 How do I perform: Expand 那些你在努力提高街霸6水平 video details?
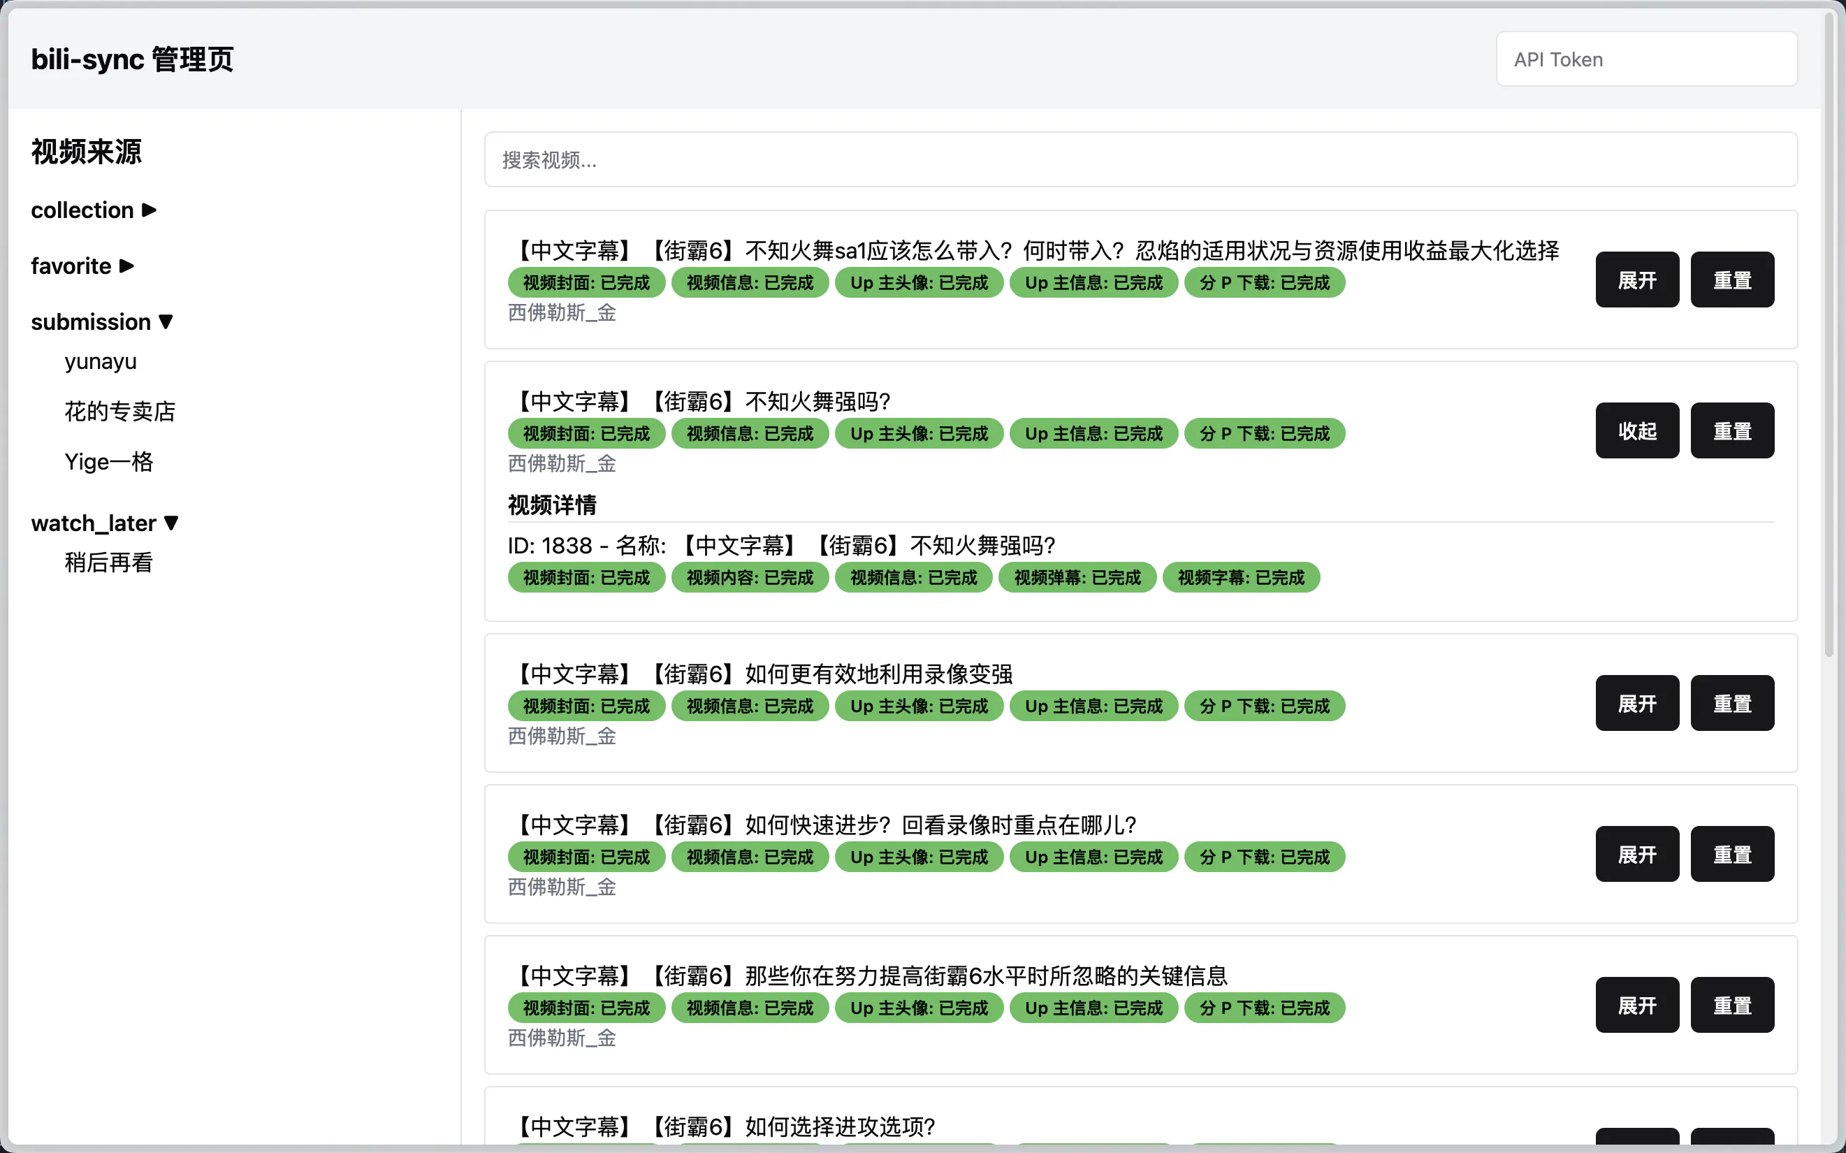click(x=1636, y=1005)
